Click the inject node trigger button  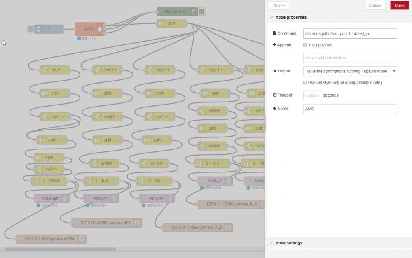tap(31, 29)
